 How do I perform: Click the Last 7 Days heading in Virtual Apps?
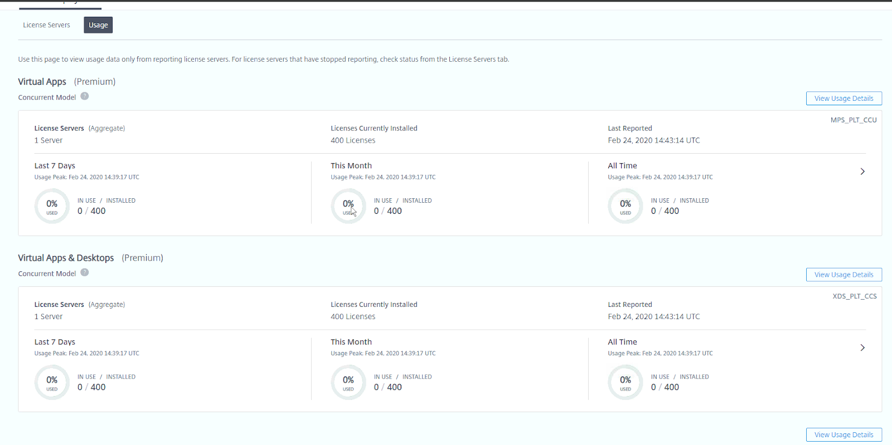point(55,165)
